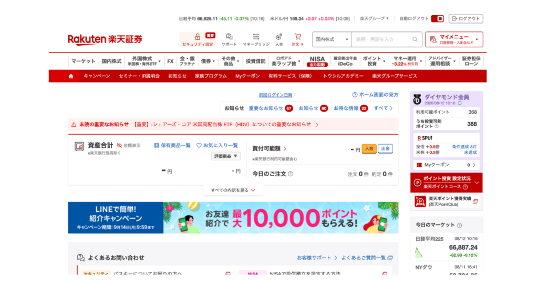Open すべて notices link

[383, 109]
